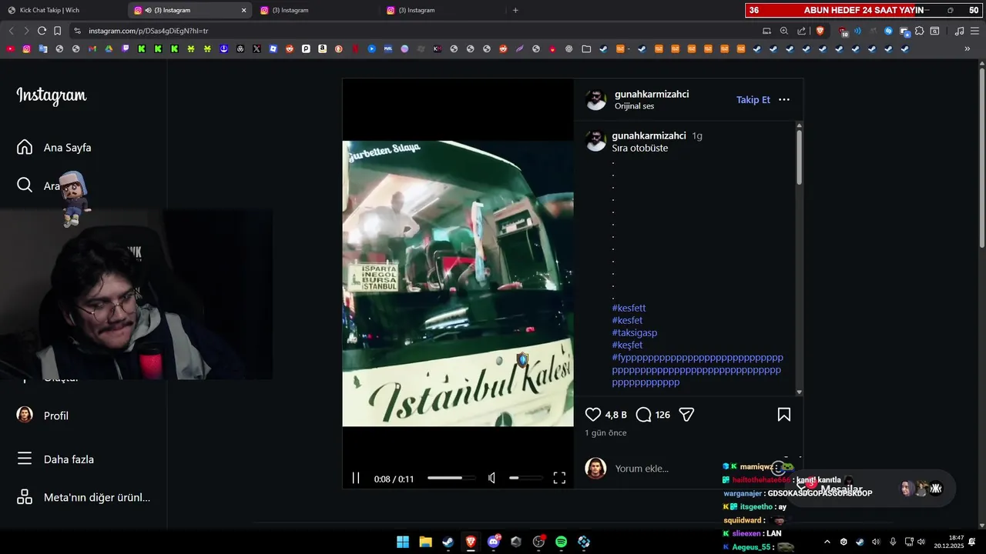Screen dimensions: 986x554
Task: Click the Instagram logo
Action: click(x=52, y=96)
